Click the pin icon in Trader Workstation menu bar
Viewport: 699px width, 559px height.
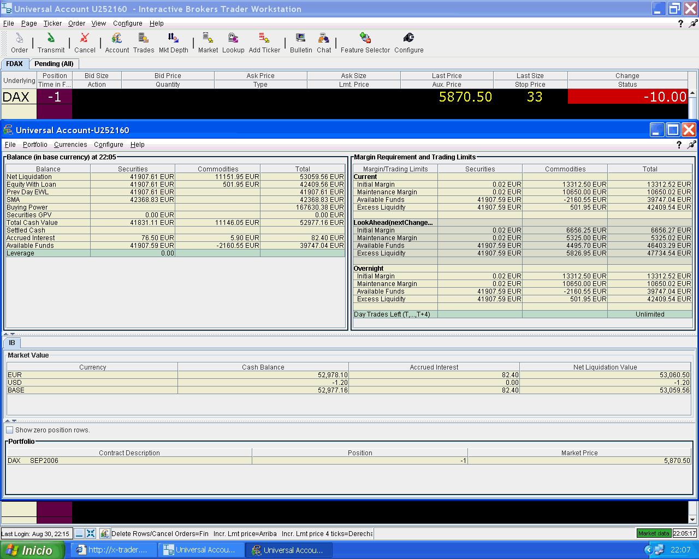pyautogui.click(x=693, y=23)
